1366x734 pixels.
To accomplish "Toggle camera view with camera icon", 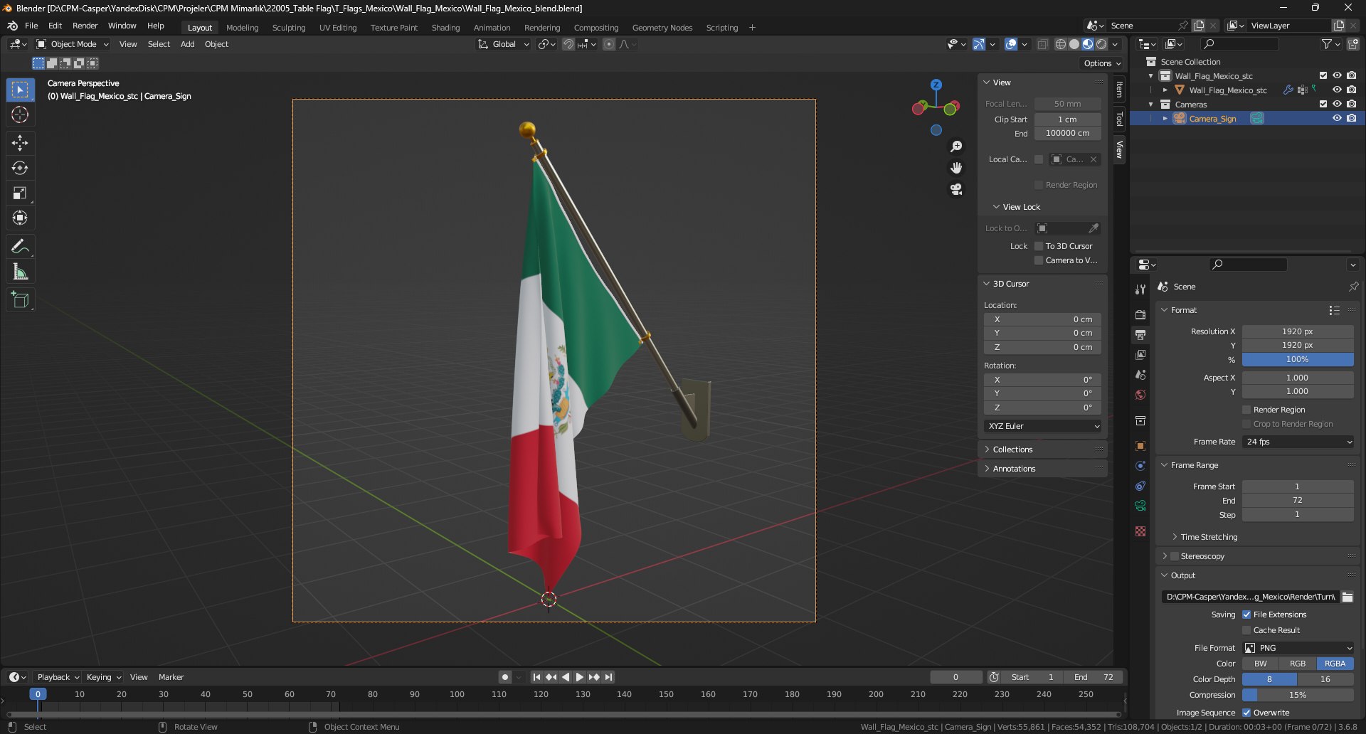I will tap(956, 189).
